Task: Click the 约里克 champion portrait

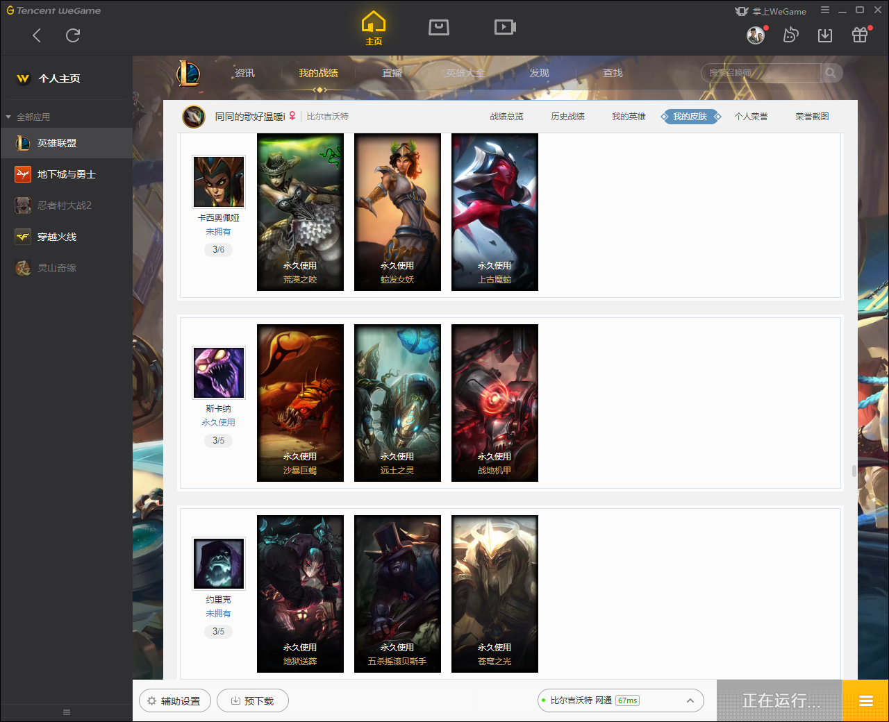Action: pos(219,564)
